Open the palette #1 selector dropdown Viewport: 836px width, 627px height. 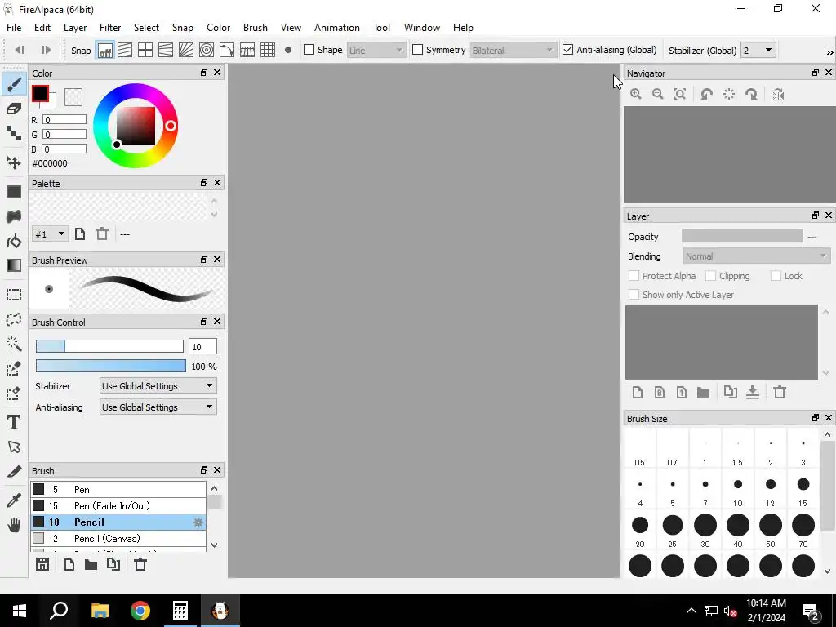tap(50, 234)
